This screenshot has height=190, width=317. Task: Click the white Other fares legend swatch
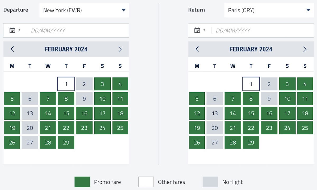point(146,182)
